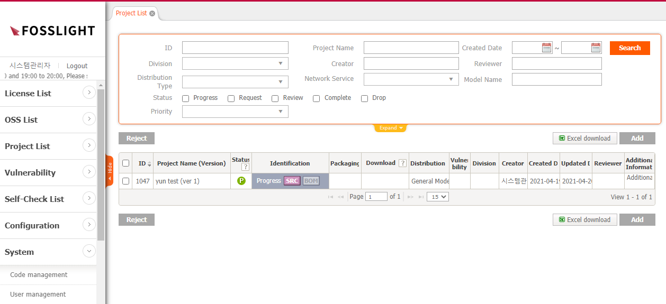Select the row checkbox for project 1047
Image resolution: width=666 pixels, height=304 pixels.
125,181
